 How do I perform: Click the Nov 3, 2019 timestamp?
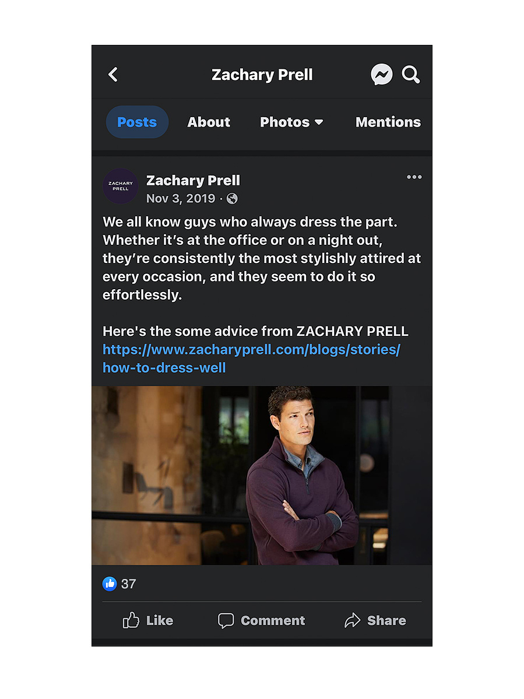point(181,198)
